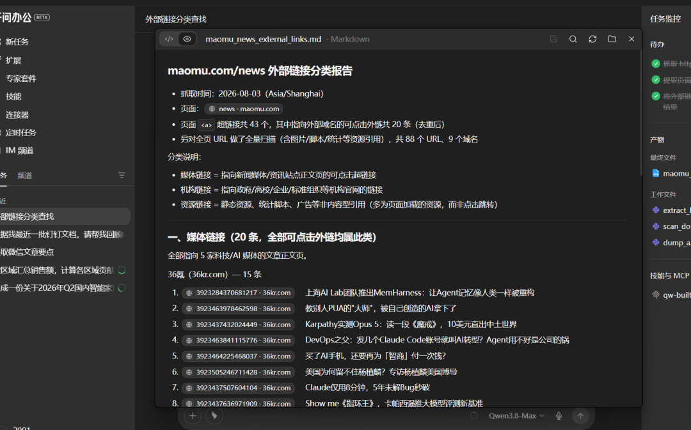Screen dimensions: 691x430
Task: Switch to the 频道 tab
Action: (25, 176)
